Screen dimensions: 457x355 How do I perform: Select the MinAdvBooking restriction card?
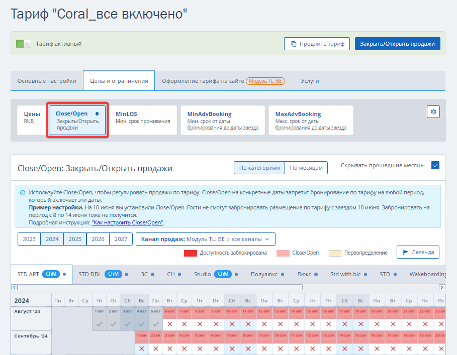coord(223,120)
